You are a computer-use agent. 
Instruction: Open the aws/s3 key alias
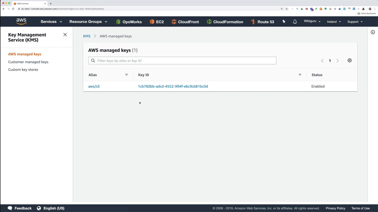tap(94, 86)
